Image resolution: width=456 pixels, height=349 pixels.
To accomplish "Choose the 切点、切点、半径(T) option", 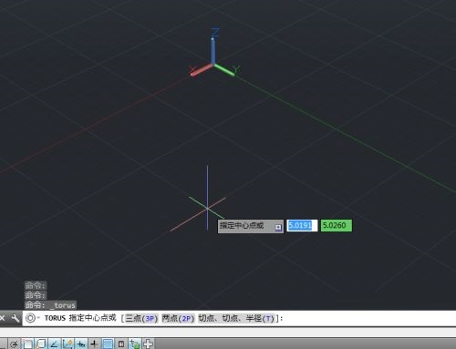I will point(236,318).
